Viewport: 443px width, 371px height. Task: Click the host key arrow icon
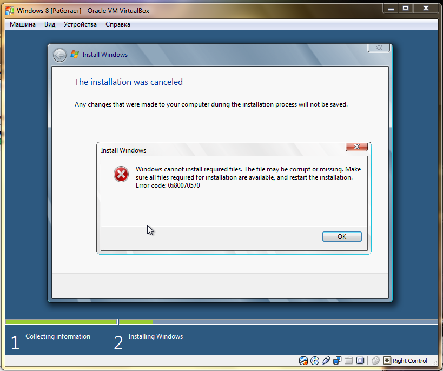[387, 361]
